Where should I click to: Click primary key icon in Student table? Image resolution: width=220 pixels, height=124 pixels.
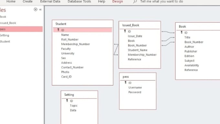click(x=58, y=30)
